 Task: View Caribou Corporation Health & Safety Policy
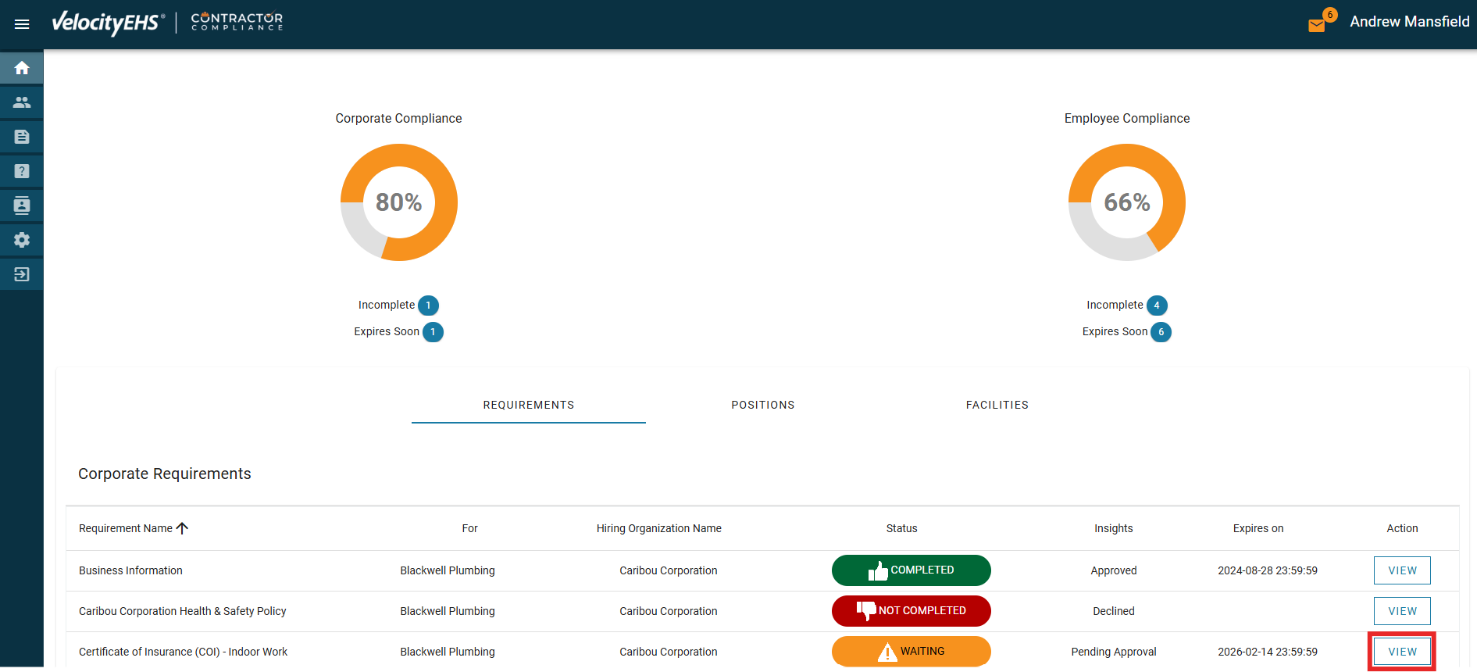[1401, 611]
